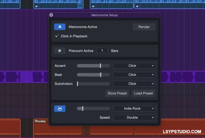Click the Beat volume slider handle
205x138 pixels.
(101, 75)
